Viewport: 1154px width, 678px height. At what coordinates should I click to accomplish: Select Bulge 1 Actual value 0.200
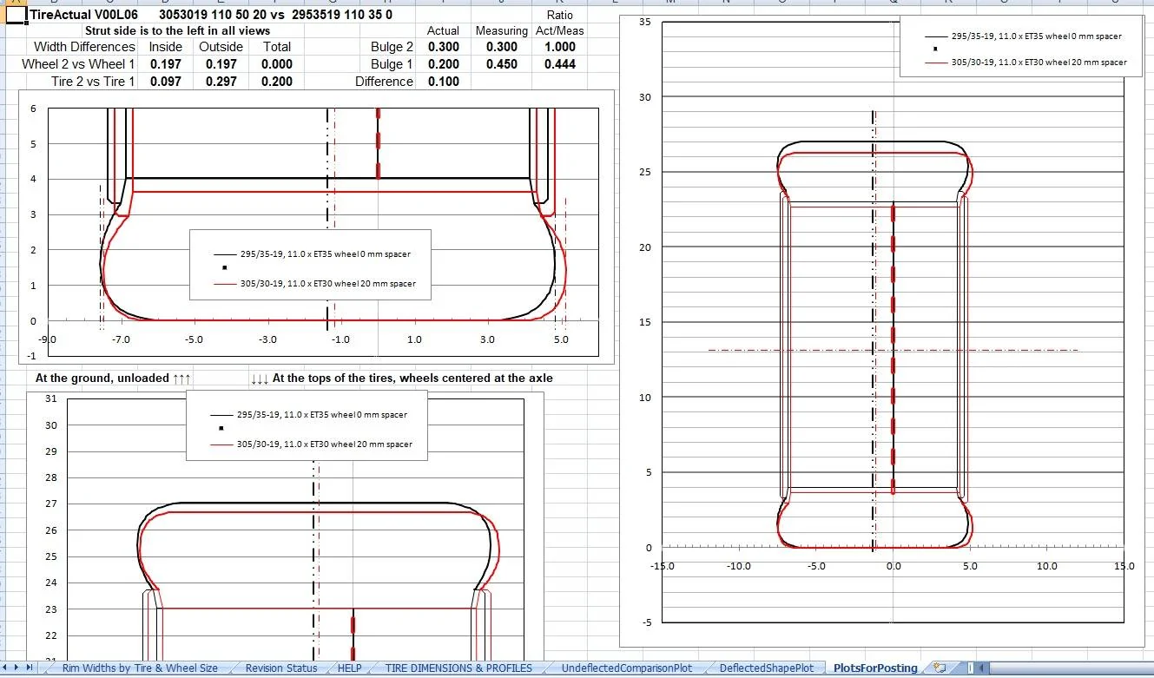pos(443,64)
